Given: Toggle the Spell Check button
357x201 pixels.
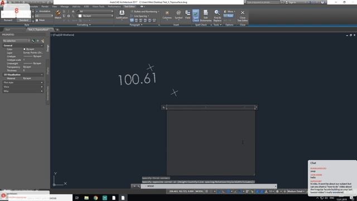Looking at the screenshot, I should pyautogui.click(x=196, y=16).
